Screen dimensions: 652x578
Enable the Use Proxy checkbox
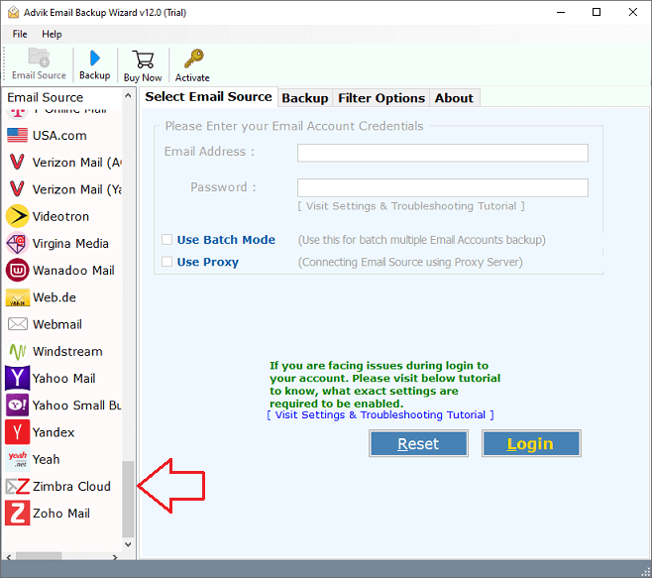[166, 262]
